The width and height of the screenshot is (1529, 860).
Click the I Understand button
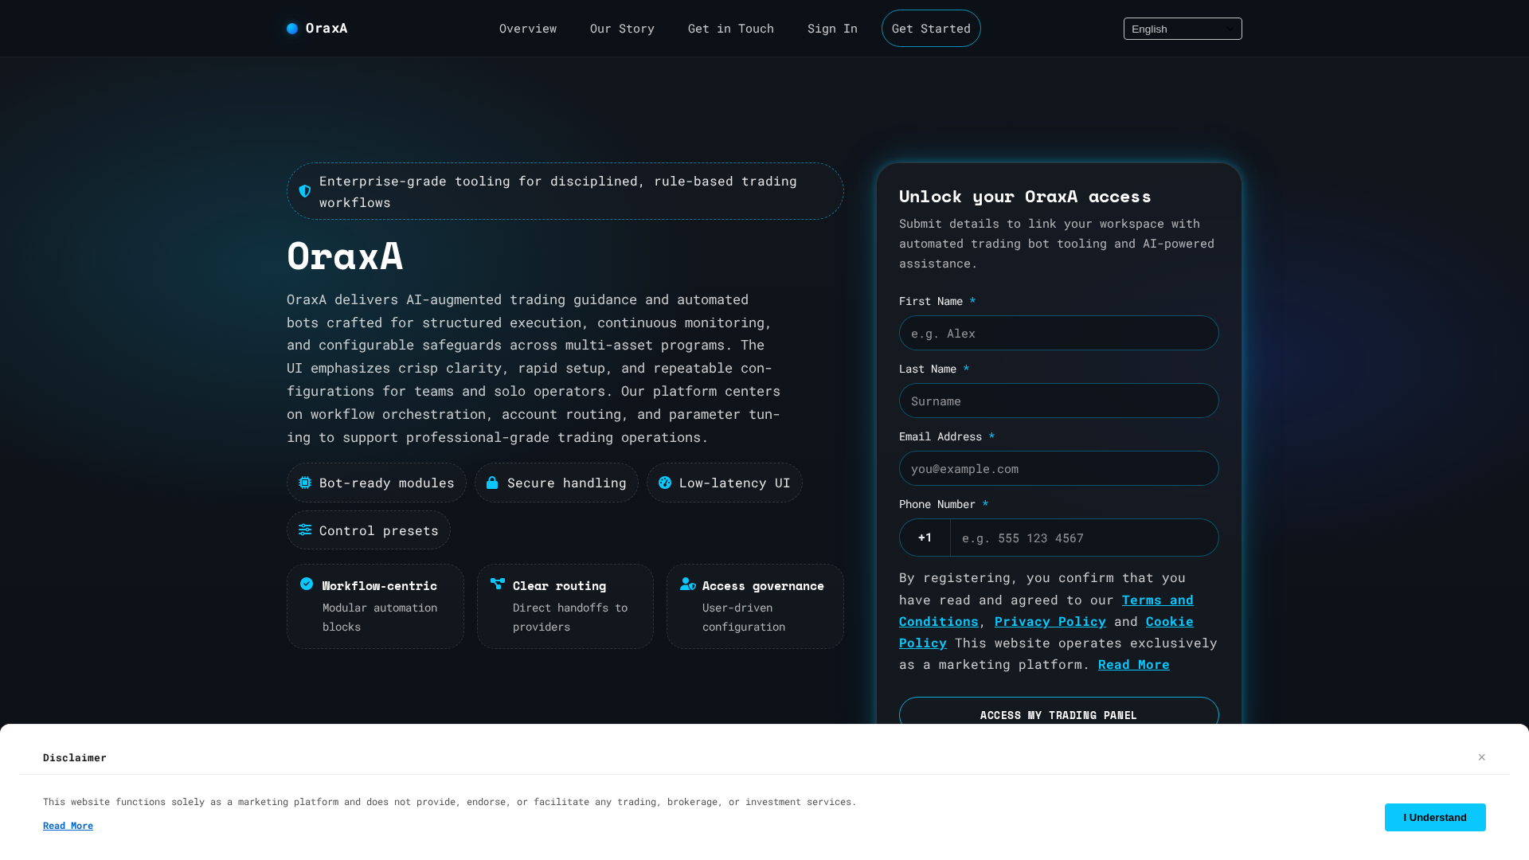(x=1435, y=817)
